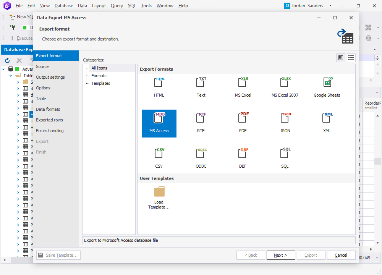Screen dimensions: 382x275
Task: Click the Next button in the wizard
Action: tap(281, 255)
